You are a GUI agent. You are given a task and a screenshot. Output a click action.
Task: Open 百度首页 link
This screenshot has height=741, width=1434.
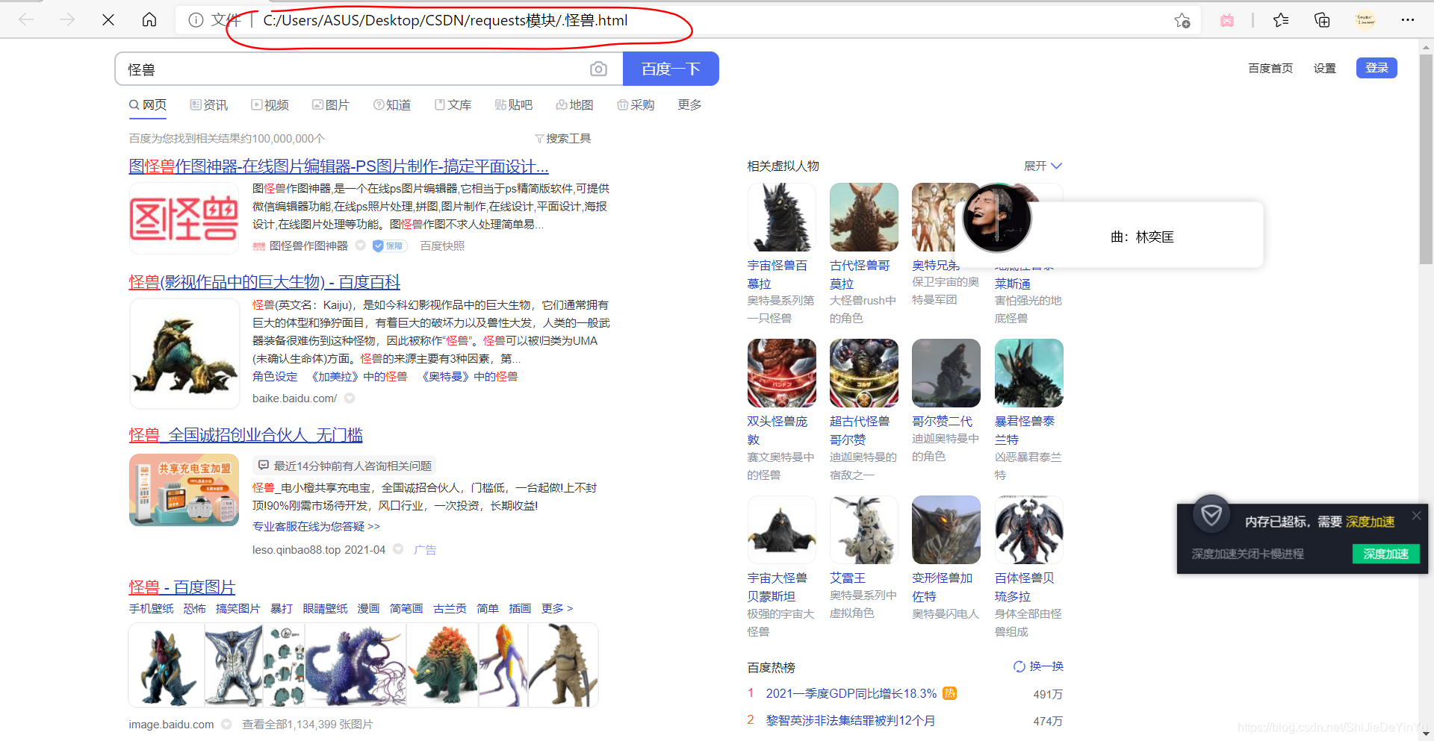(x=1270, y=68)
